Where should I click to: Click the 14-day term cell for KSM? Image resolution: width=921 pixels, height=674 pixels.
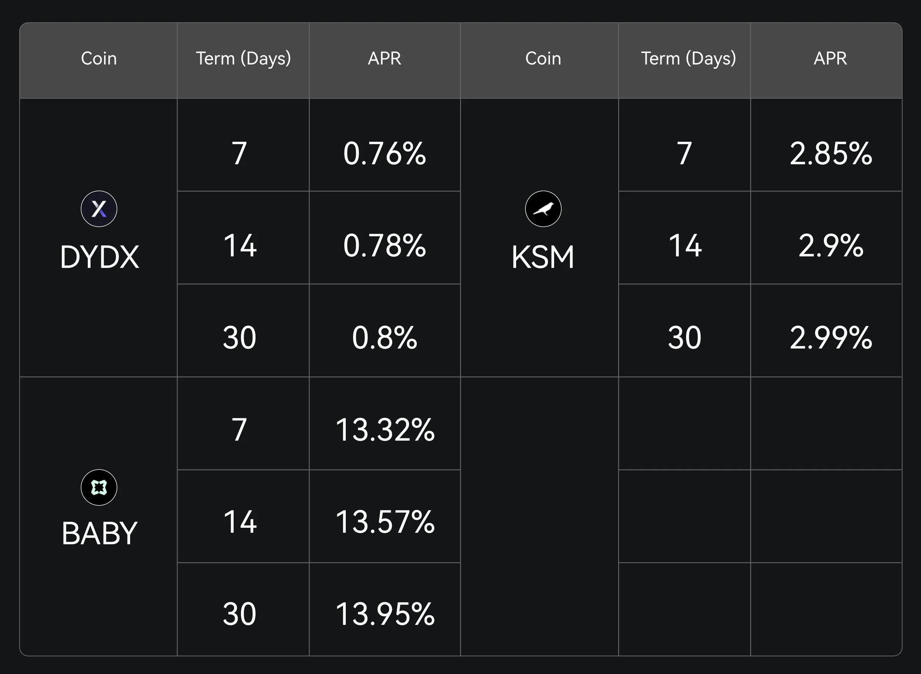685,246
